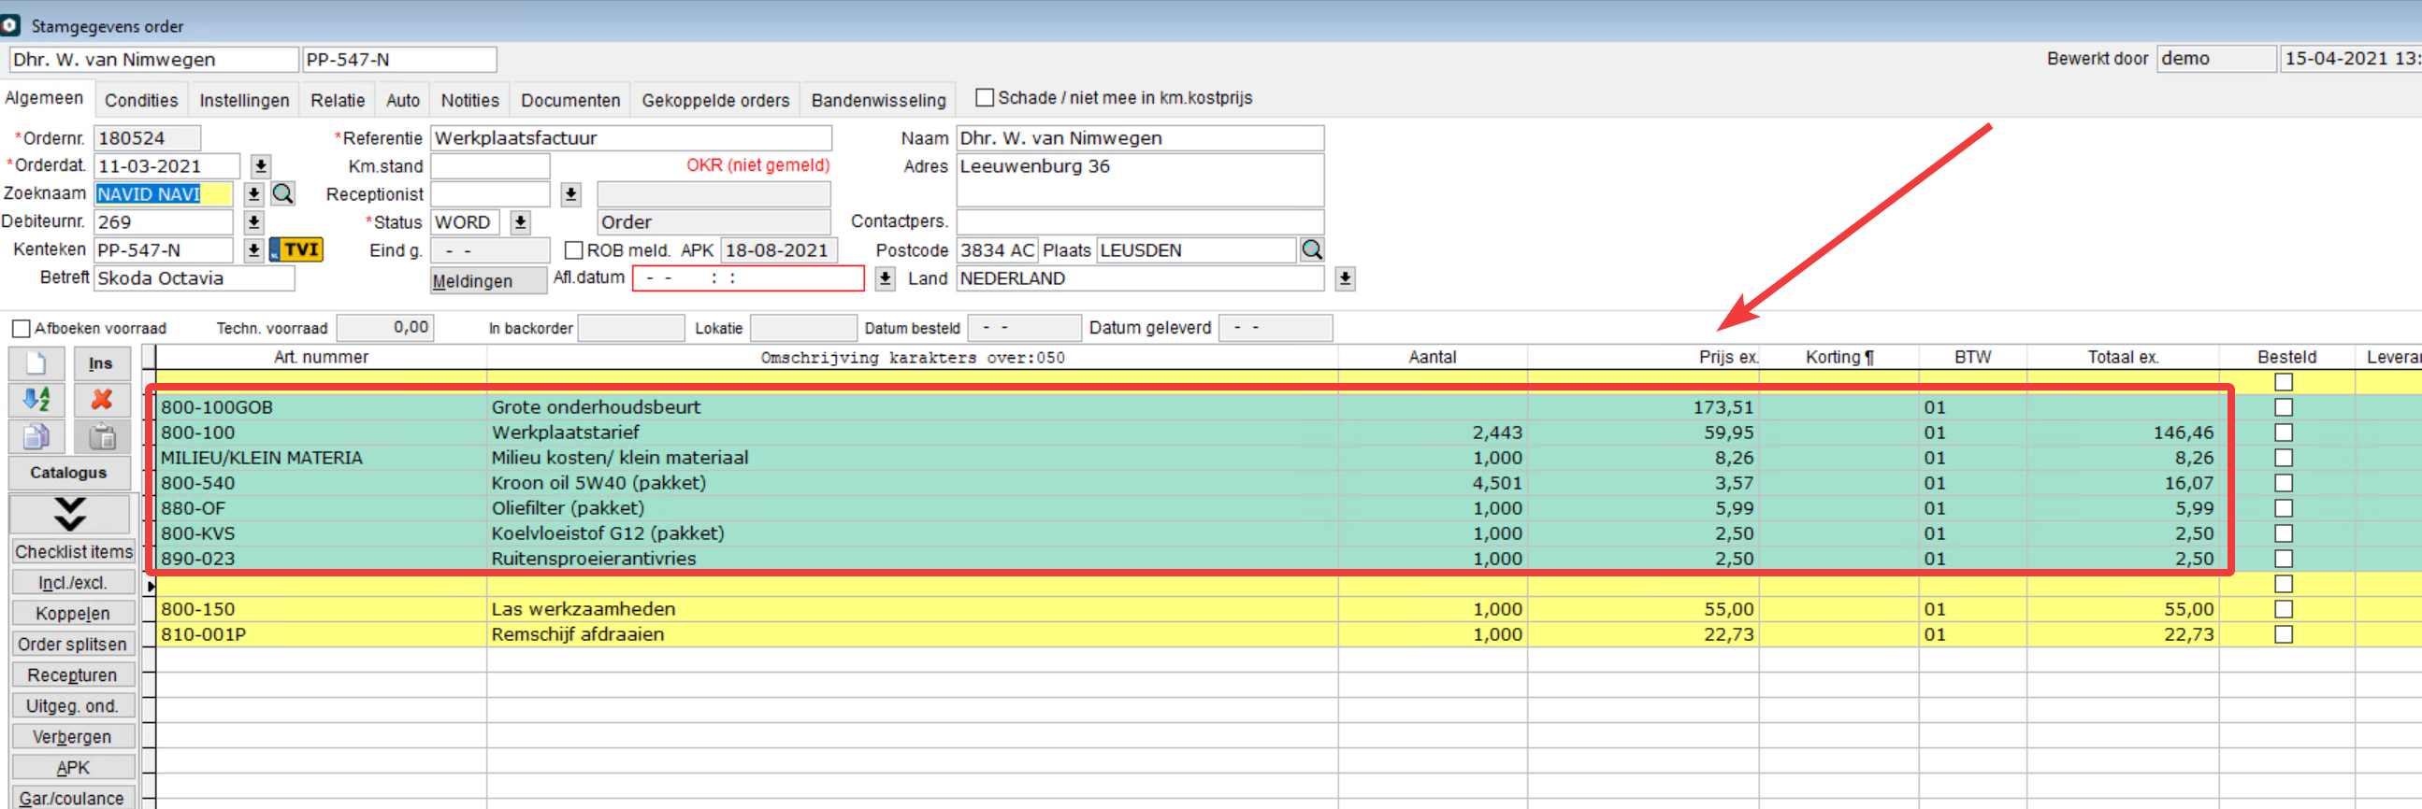This screenshot has width=2422, height=809.
Task: Open the Instellingen tab
Action: click(244, 101)
